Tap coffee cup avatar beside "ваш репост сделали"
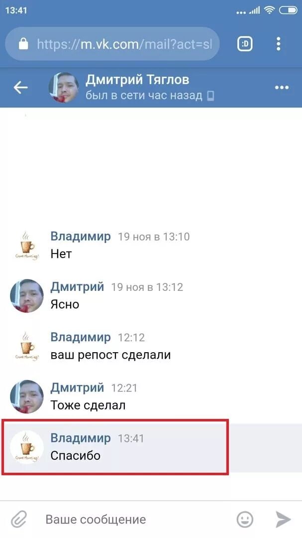Image resolution: width=302 pixels, height=538 pixels. (x=27, y=346)
